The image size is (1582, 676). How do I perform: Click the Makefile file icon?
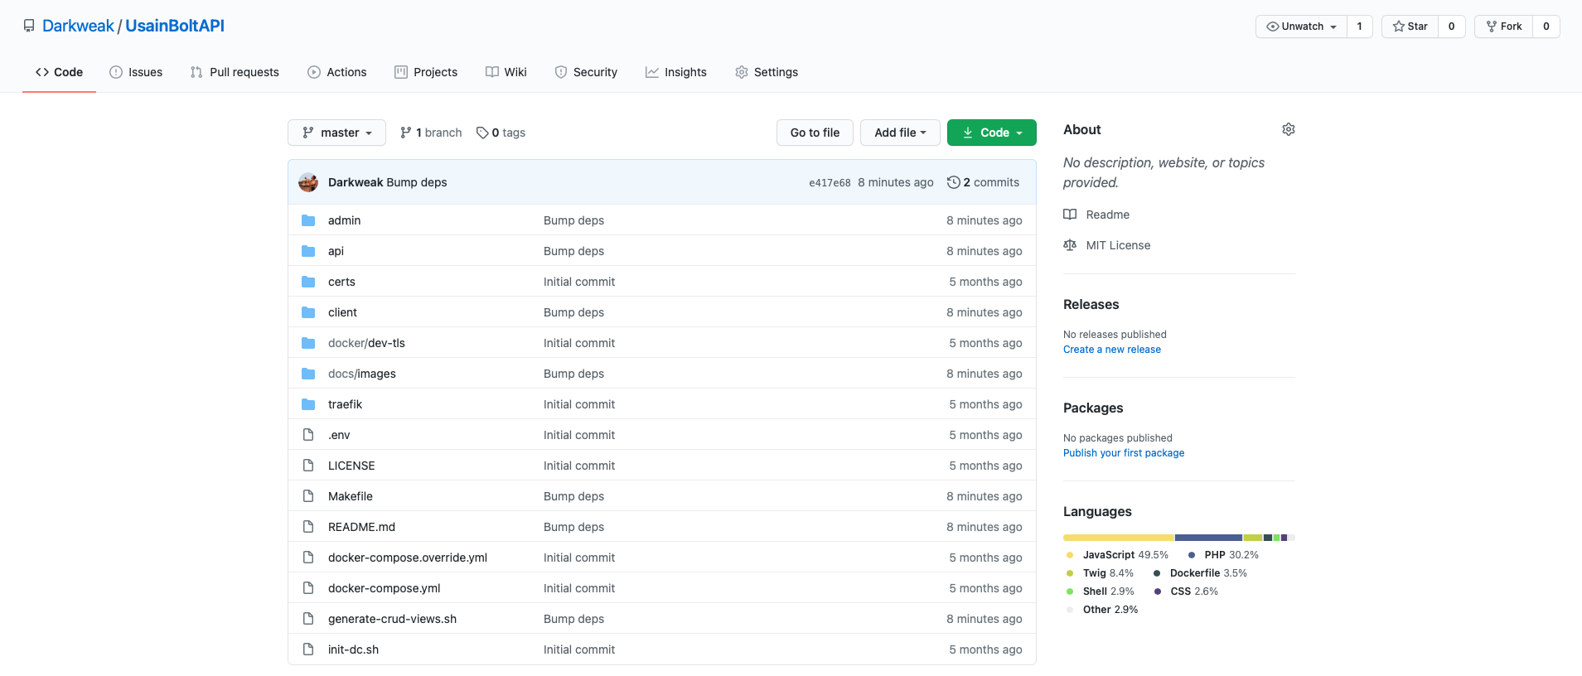coord(308,496)
